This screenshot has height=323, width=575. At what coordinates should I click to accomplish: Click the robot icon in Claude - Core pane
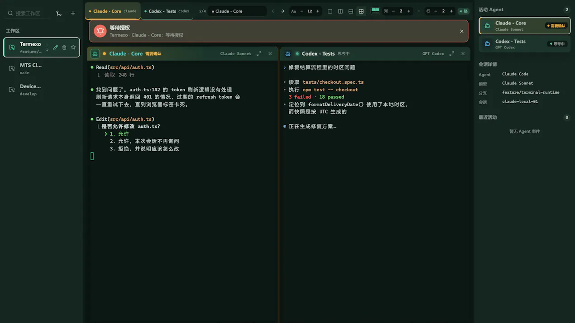[x=95, y=53]
